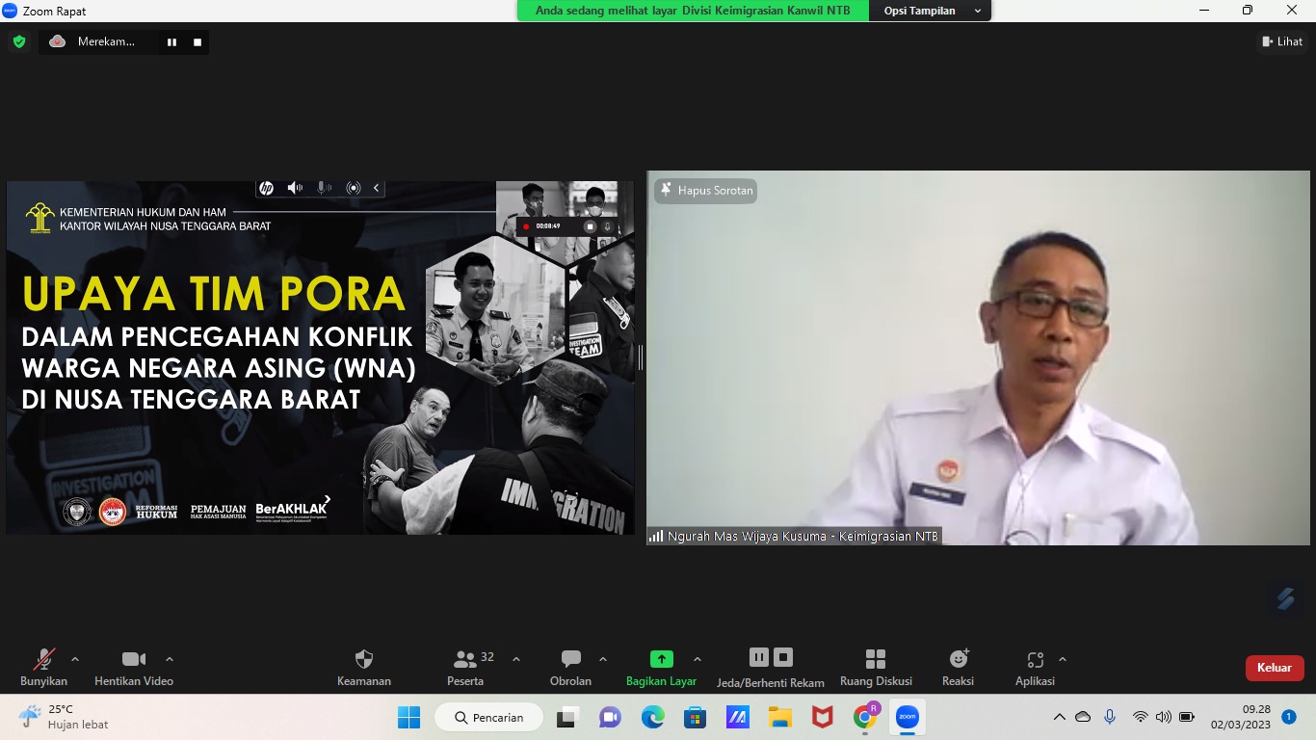This screenshot has height=740, width=1316.
Task: Collapse the HP overlay bar with its chevron
Action: click(377, 188)
